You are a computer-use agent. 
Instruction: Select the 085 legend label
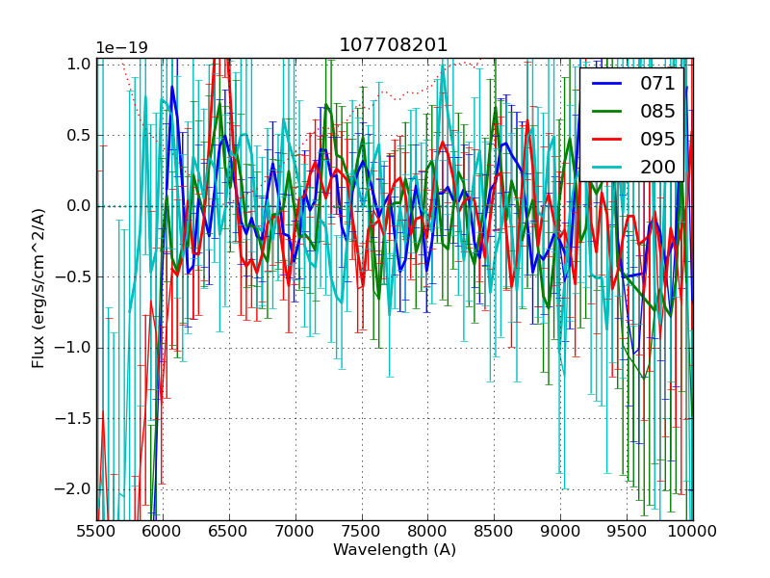coord(657,111)
